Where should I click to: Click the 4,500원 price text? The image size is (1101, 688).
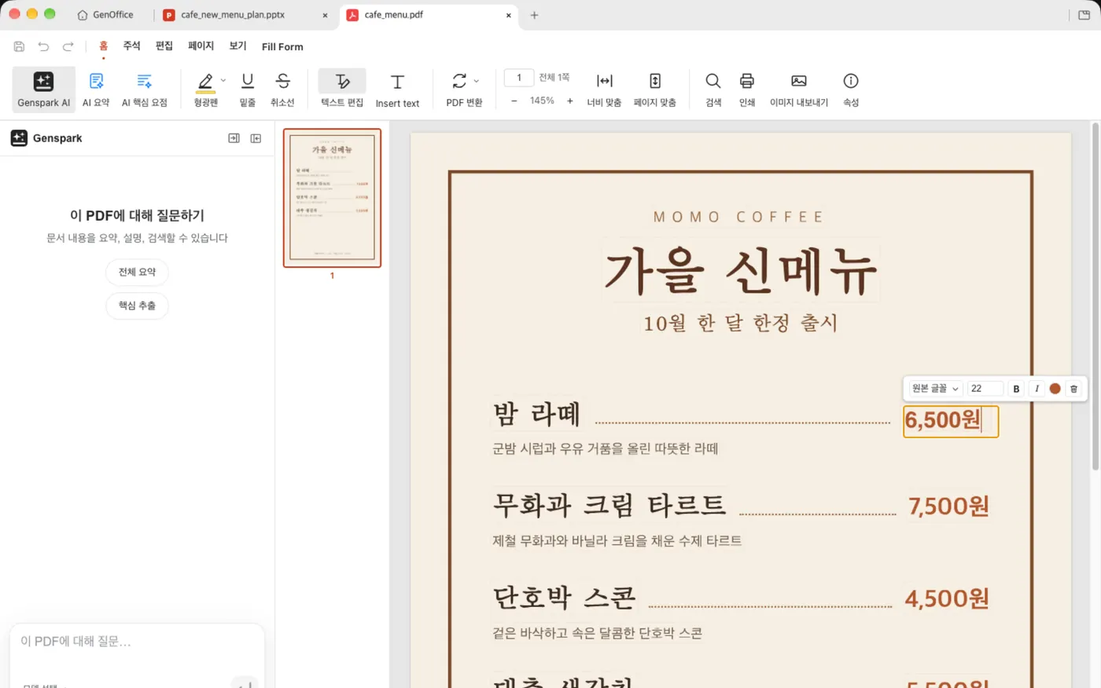947,598
